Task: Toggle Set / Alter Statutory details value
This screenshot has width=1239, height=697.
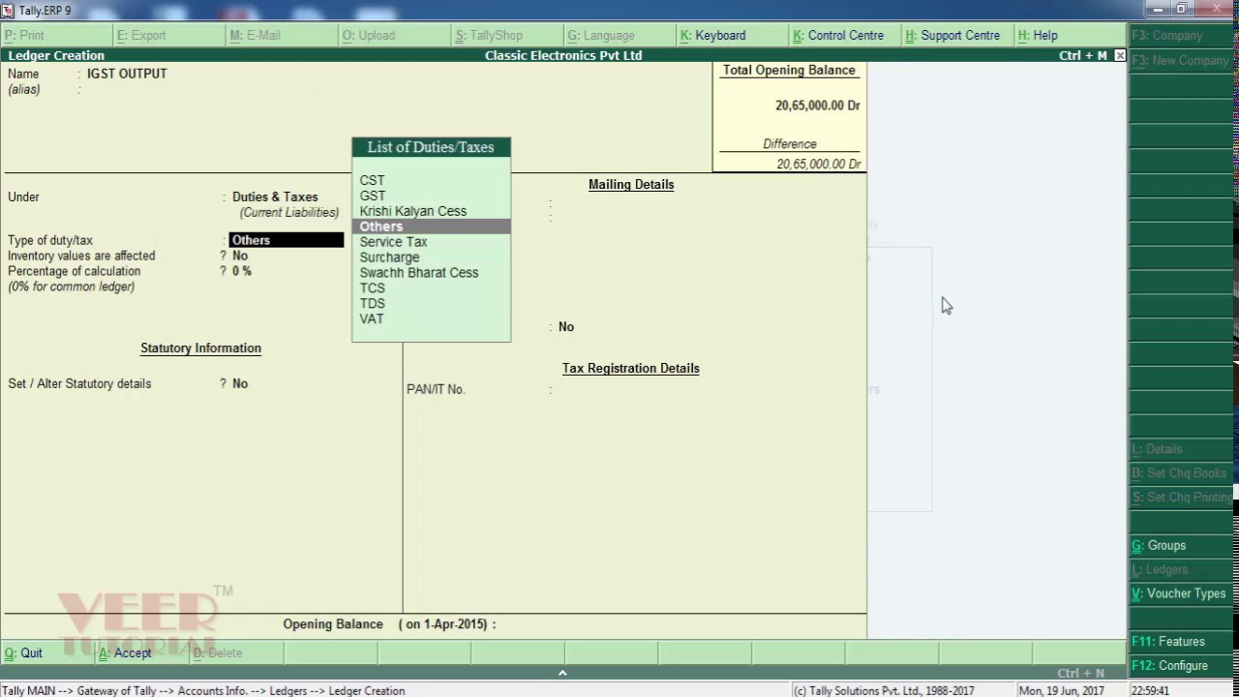Action: tap(240, 383)
